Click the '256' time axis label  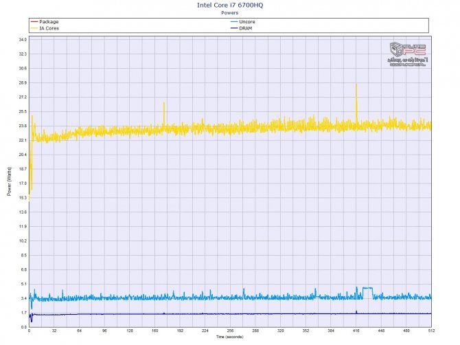230,331
